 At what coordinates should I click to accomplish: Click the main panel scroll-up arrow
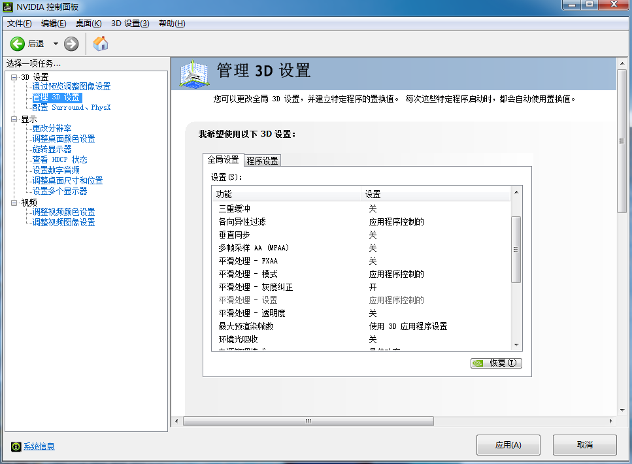[x=622, y=63]
